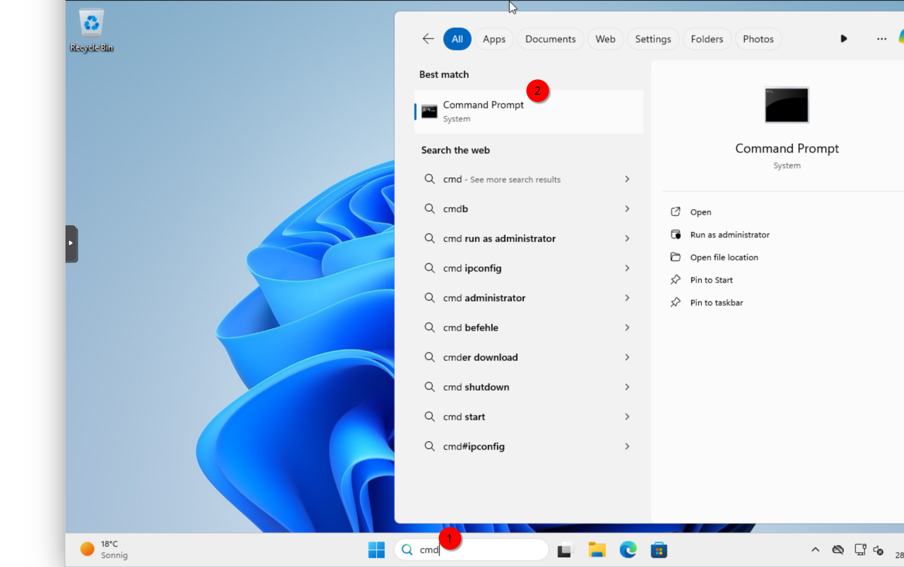The width and height of the screenshot is (904, 567).
Task: Click the network display tray icon
Action: tap(860, 550)
